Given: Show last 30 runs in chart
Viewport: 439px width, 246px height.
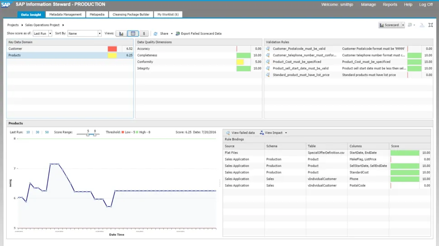Looking at the screenshot, I should (x=38, y=132).
